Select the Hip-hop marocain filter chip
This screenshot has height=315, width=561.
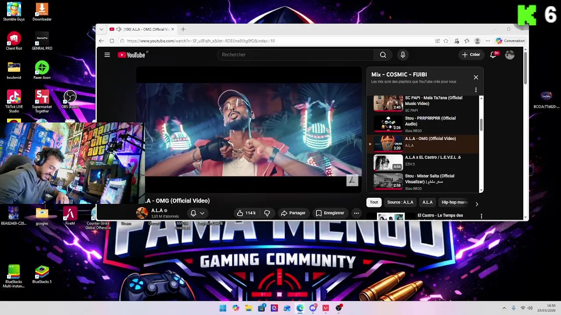pos(455,202)
